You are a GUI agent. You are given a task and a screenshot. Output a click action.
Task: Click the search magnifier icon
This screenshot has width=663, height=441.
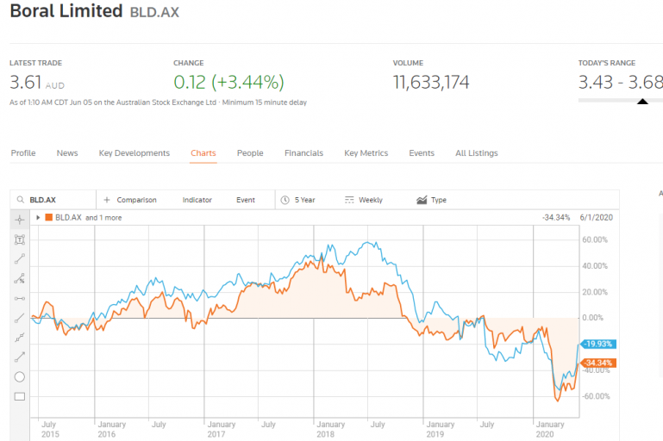pyautogui.click(x=20, y=200)
